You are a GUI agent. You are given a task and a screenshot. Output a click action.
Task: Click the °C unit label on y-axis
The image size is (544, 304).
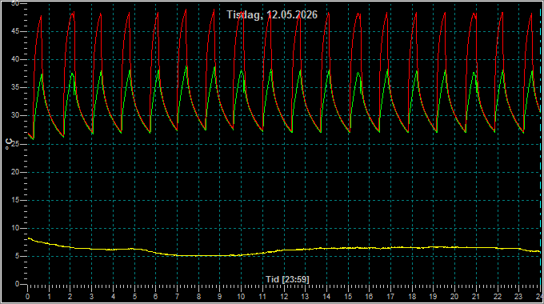[9, 144]
